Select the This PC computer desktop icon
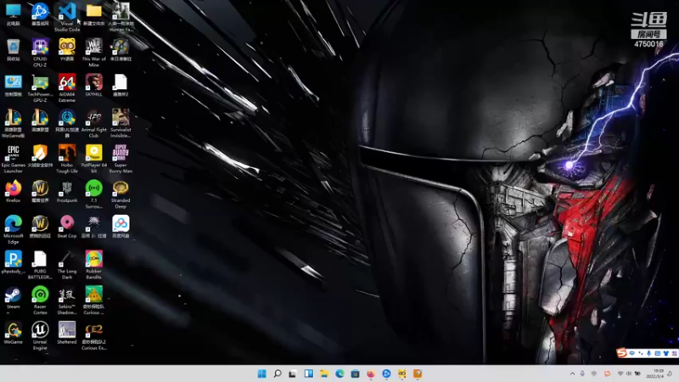679x382 pixels. (x=13, y=14)
